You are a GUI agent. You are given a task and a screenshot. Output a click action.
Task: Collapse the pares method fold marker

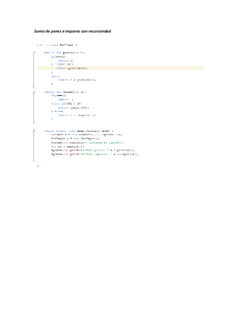(34, 52)
